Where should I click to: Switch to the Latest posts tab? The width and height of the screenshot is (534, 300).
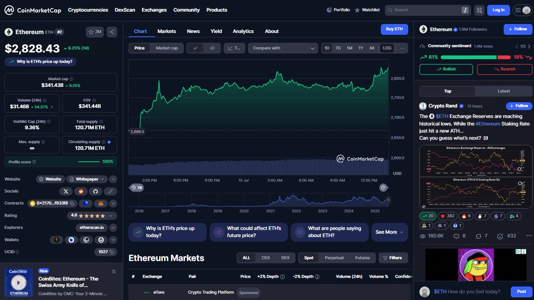(x=504, y=91)
